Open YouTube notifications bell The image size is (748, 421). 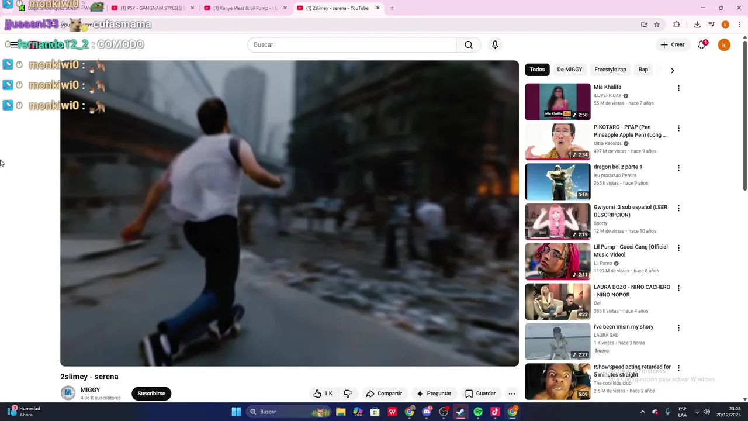click(702, 45)
